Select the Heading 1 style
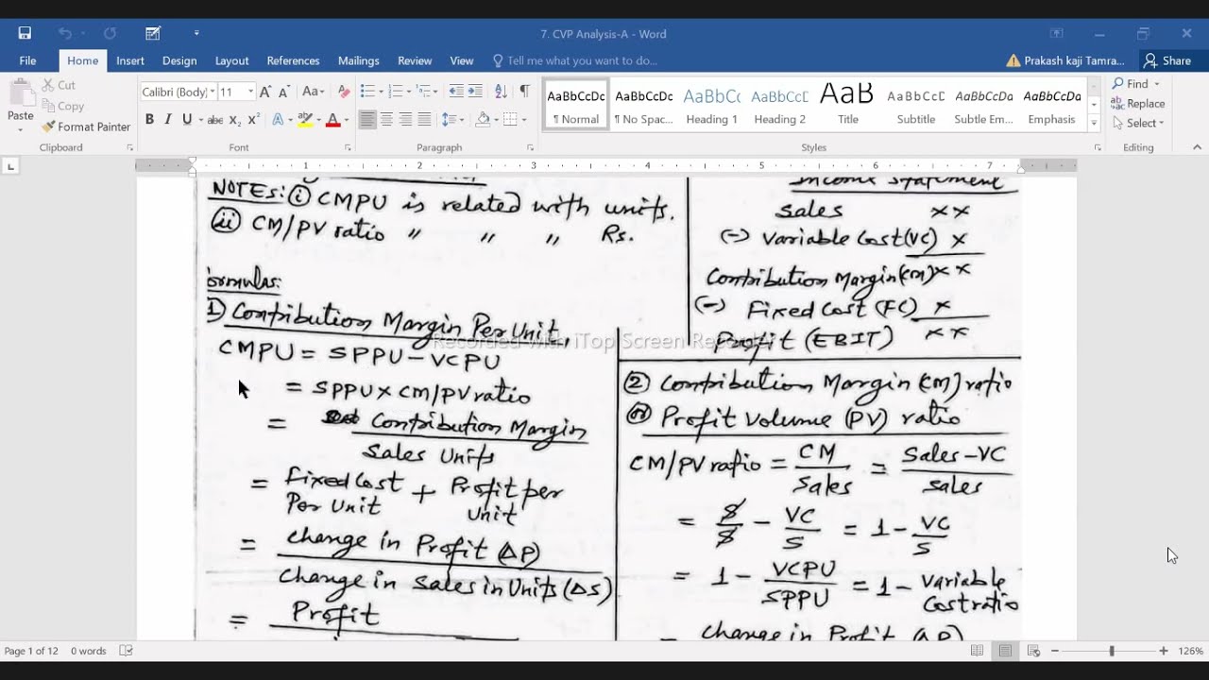This screenshot has height=680, width=1209. (711, 104)
